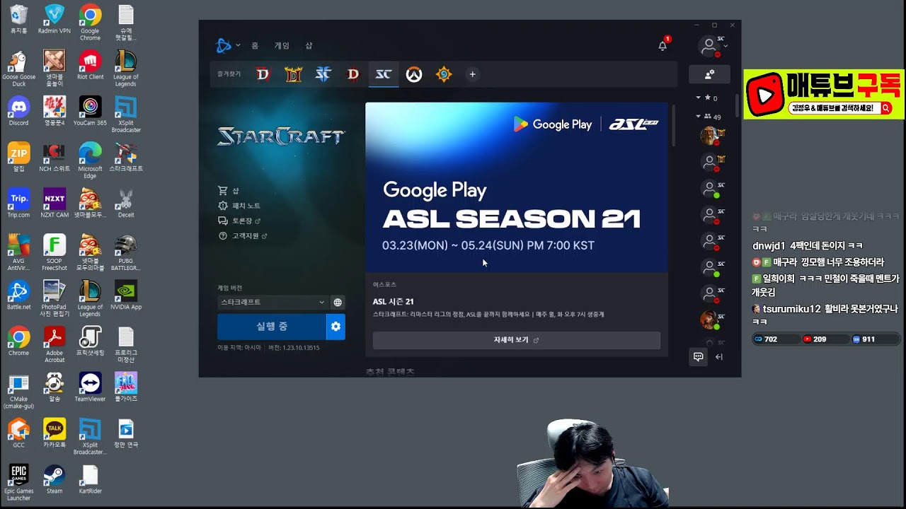Click the region globe icon
This screenshot has height=509, width=906.
(338, 303)
